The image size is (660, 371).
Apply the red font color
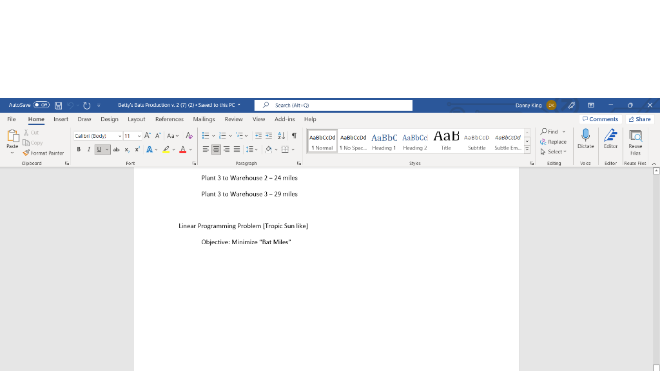coord(182,149)
